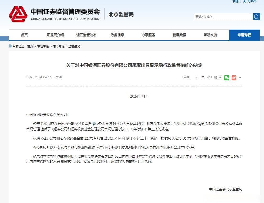
Task: Click the paragraph starting with 你公司应引以为戒
Action: [x=114, y=148]
